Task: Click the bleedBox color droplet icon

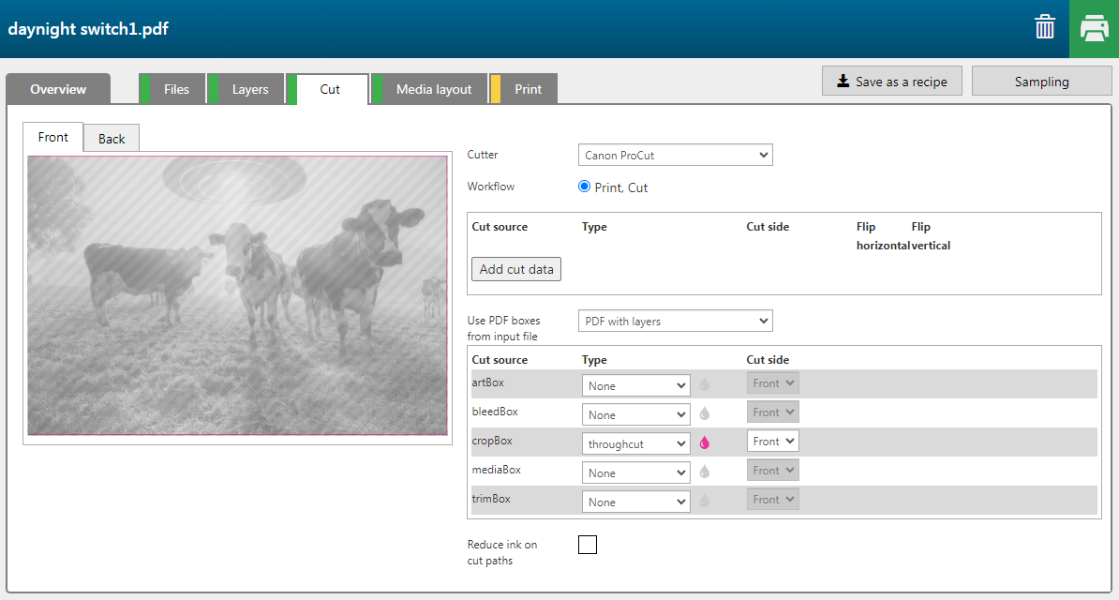Action: tap(705, 413)
